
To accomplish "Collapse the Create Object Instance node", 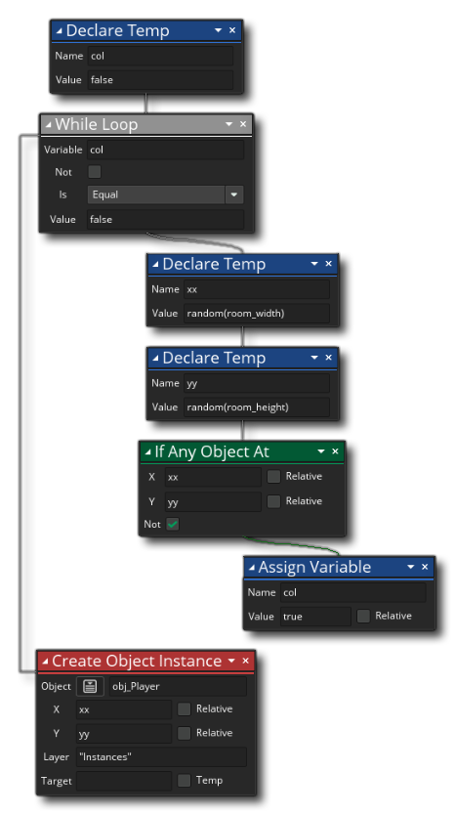I will coord(45,663).
